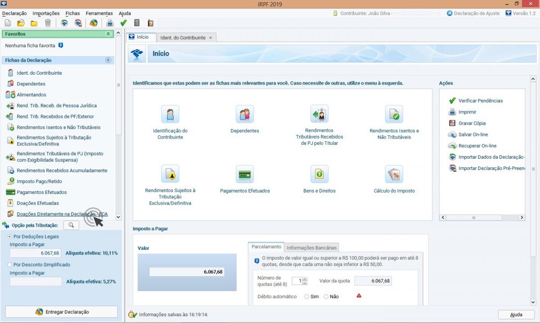Choose Sim for Débito automático
The height and width of the screenshot is (323, 540).
click(x=306, y=297)
